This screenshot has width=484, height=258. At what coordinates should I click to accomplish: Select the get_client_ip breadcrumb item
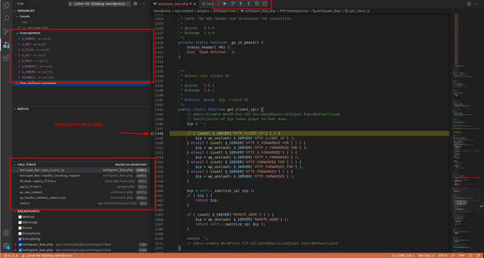[x=359, y=11]
